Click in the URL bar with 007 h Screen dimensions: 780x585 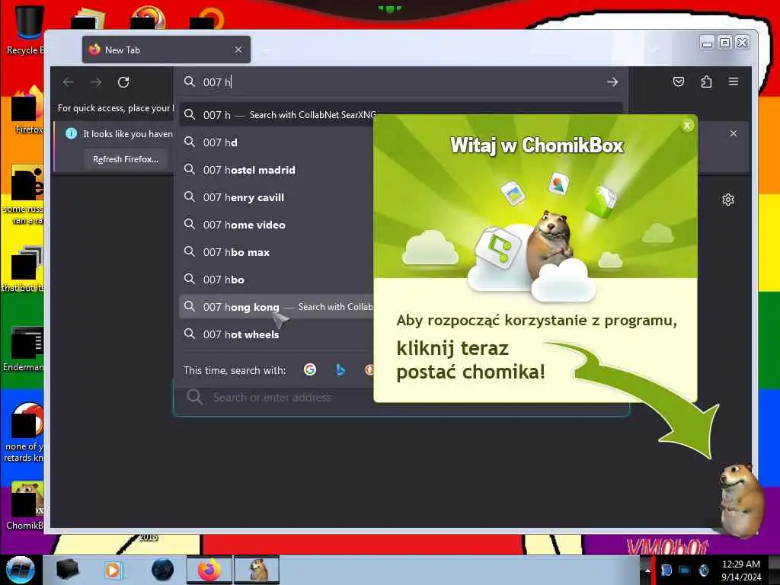click(x=401, y=82)
